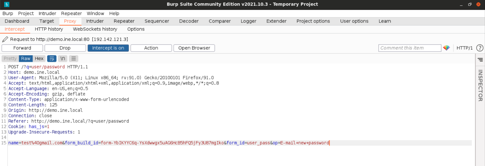This screenshot has height=166, width=485.
Task: Open the Logger tab
Action: tap(249, 21)
